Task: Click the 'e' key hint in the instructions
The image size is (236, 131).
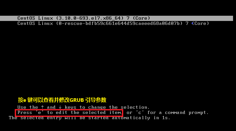Action: tap(40, 113)
